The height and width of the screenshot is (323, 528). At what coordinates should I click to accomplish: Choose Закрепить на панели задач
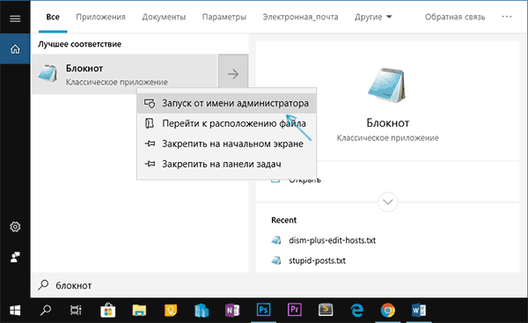[x=227, y=164]
